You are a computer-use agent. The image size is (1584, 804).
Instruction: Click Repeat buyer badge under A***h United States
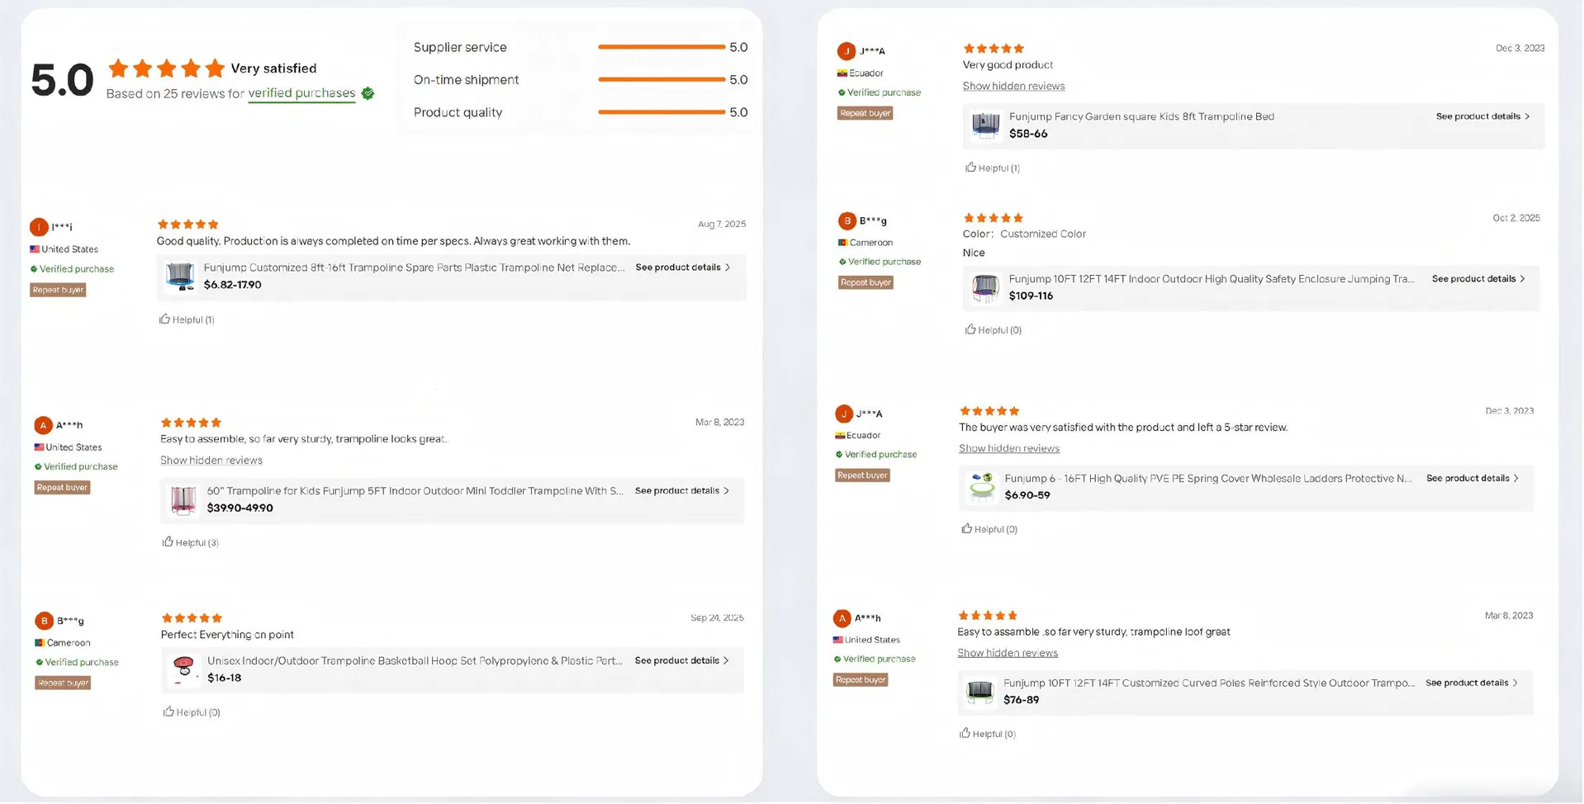point(63,488)
